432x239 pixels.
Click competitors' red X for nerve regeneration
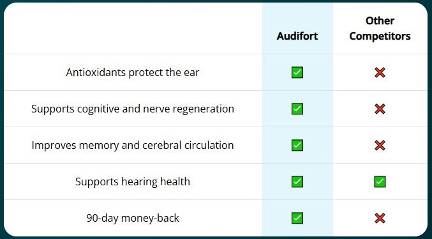[380, 109]
